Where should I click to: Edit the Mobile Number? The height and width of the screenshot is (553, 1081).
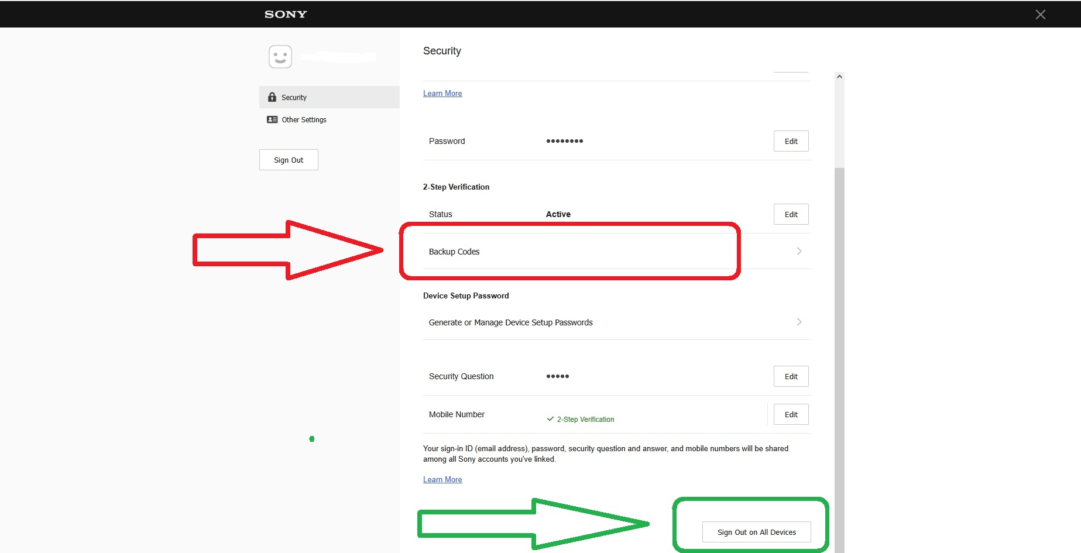pyautogui.click(x=791, y=414)
